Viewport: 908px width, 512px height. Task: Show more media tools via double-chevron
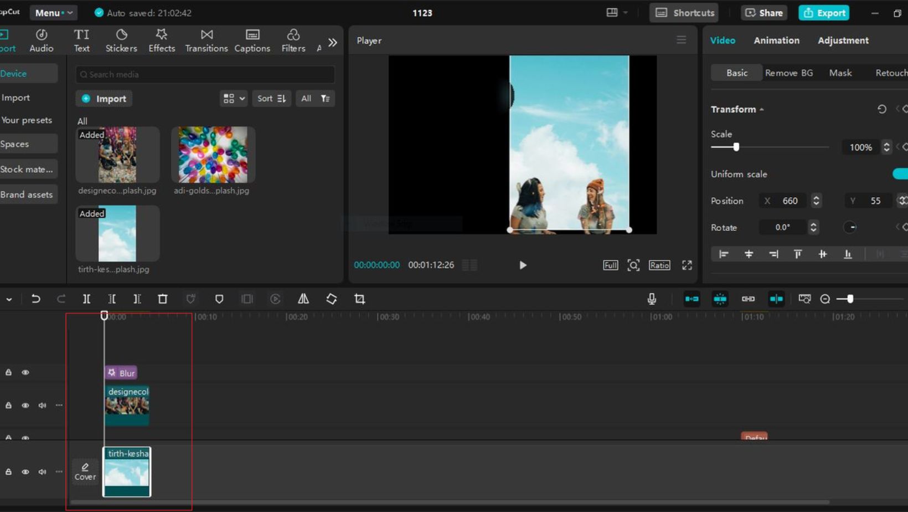point(332,42)
